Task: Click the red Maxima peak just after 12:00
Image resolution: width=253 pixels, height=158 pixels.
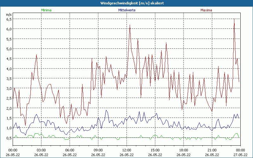Action: [x=130, y=25]
